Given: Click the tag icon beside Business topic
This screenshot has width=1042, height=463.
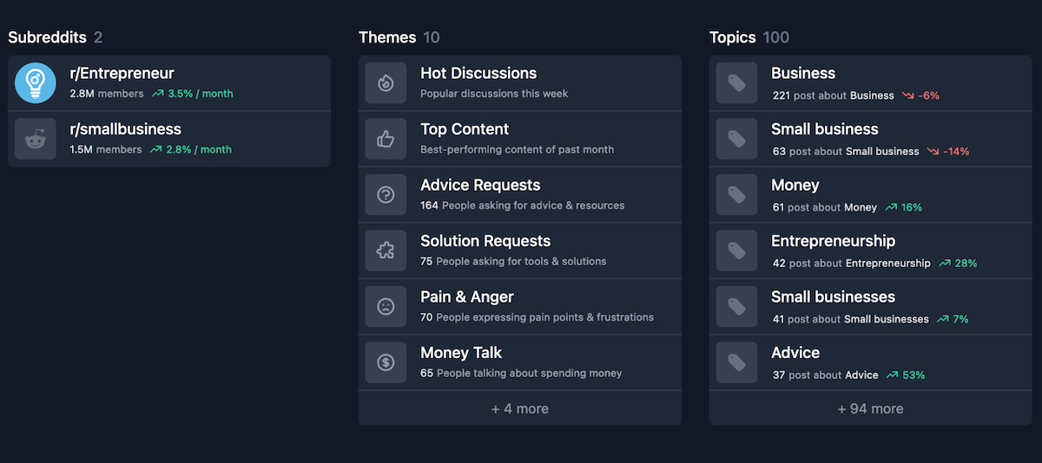Looking at the screenshot, I should (x=737, y=83).
